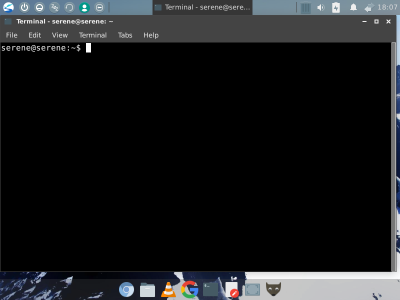400x300 pixels.
Task: Click the serene@serene prompt line
Action: click(41, 47)
